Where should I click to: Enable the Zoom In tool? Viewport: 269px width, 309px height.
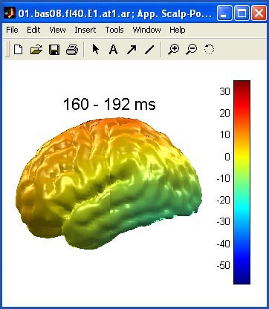coord(174,49)
